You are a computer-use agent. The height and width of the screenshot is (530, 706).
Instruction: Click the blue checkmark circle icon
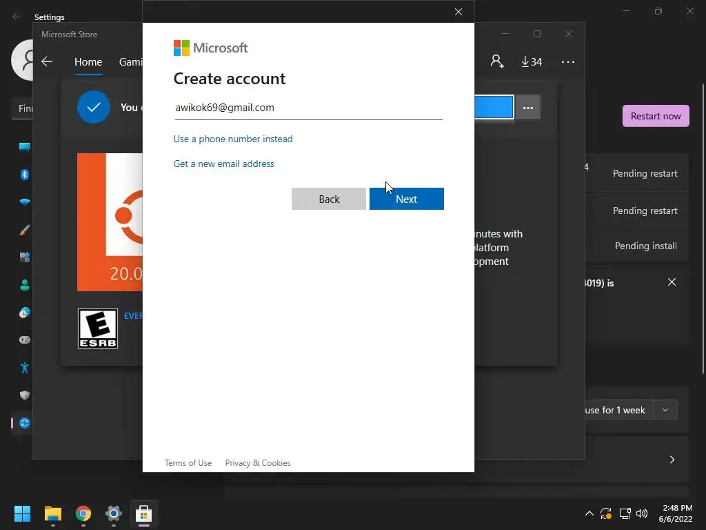pos(94,107)
